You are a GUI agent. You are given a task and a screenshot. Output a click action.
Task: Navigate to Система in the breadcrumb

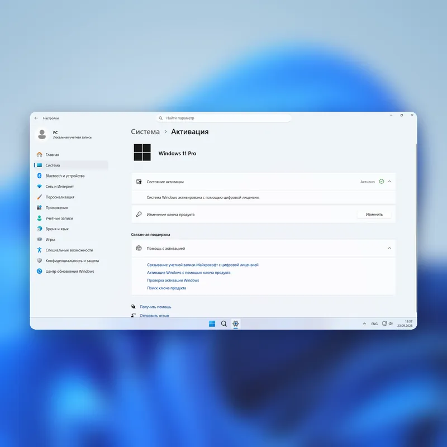[x=145, y=132]
